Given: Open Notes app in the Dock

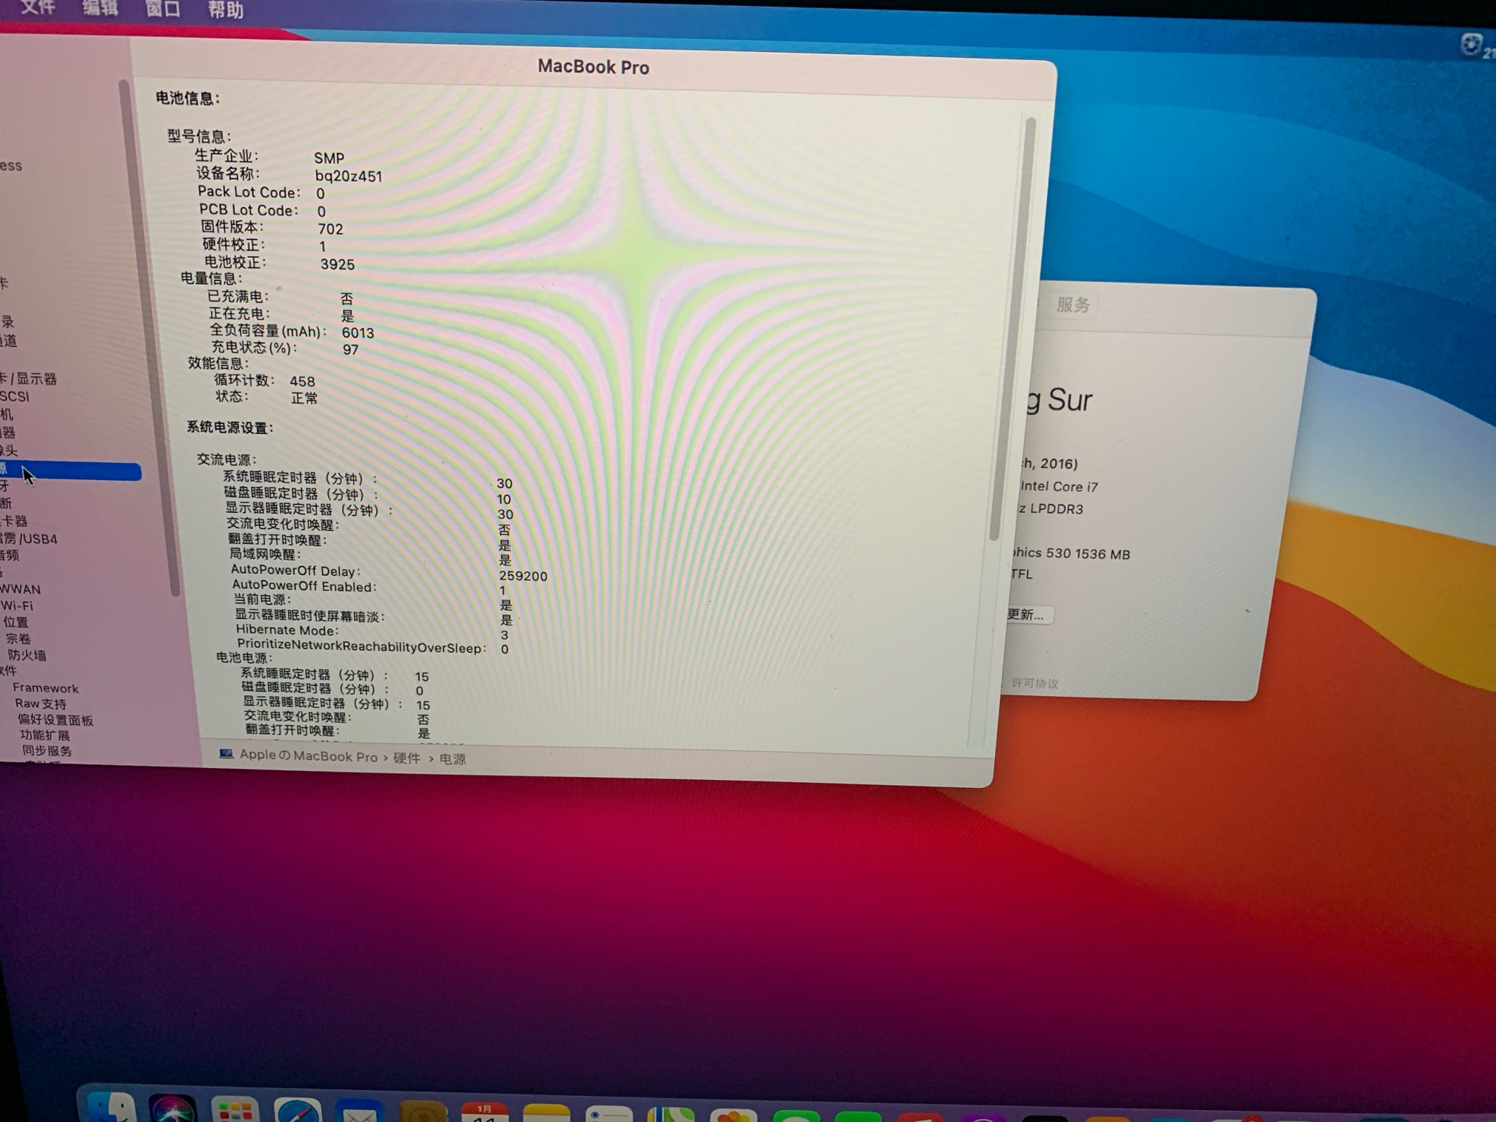Looking at the screenshot, I should click(546, 1112).
